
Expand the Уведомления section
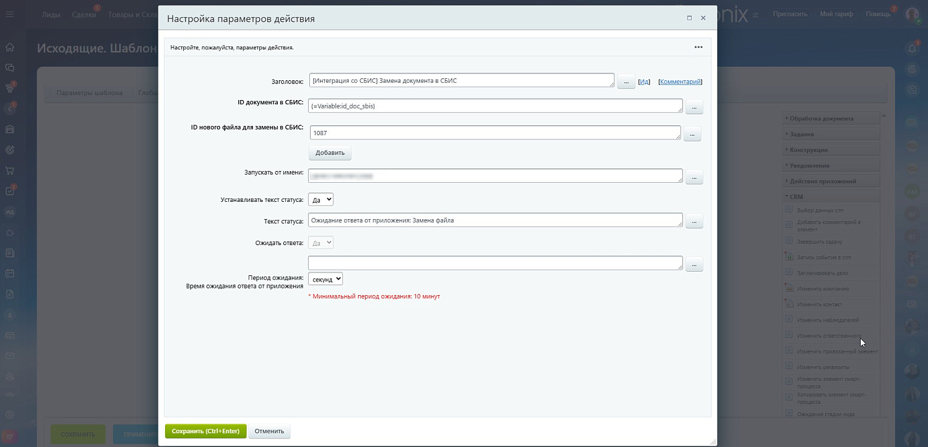(831, 165)
